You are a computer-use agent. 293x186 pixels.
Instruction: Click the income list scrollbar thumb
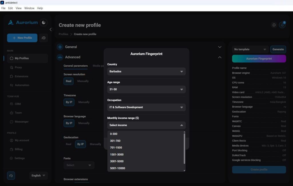coord(185,148)
